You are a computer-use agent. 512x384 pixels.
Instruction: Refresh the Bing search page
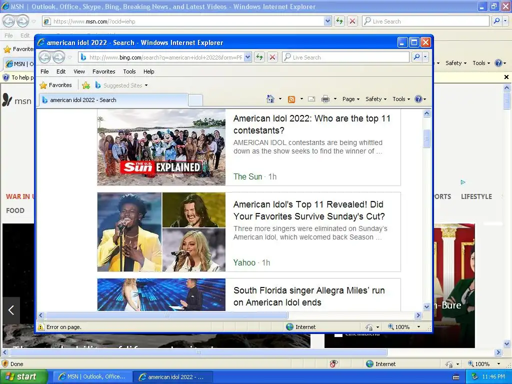tap(259, 57)
